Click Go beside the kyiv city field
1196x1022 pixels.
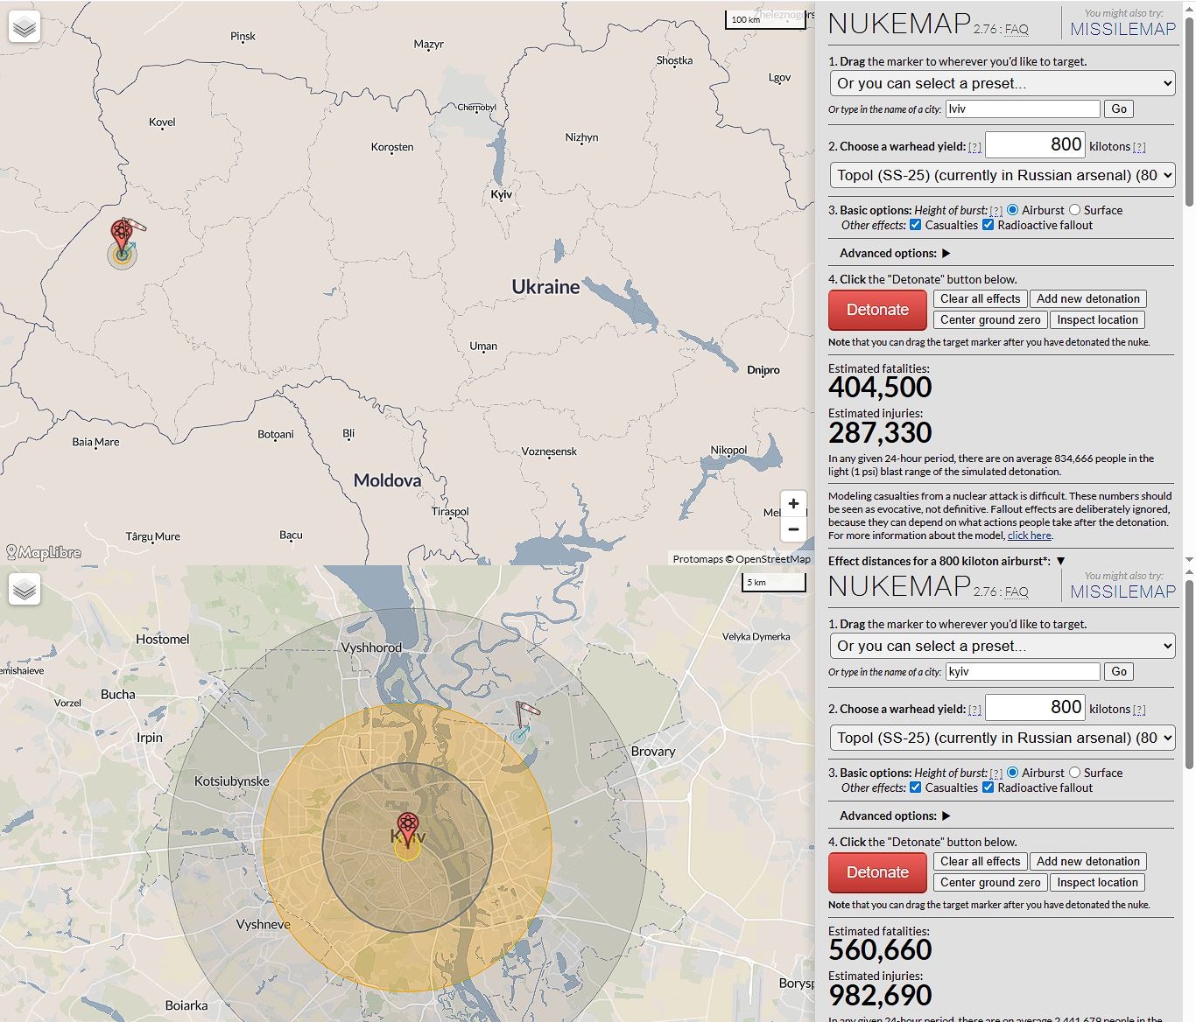(1119, 671)
